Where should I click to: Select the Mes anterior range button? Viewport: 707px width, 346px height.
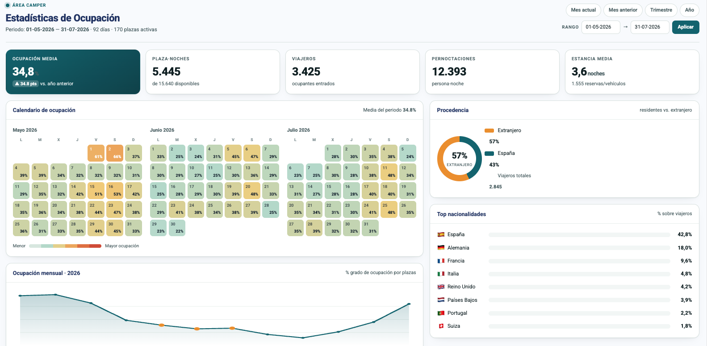click(623, 10)
